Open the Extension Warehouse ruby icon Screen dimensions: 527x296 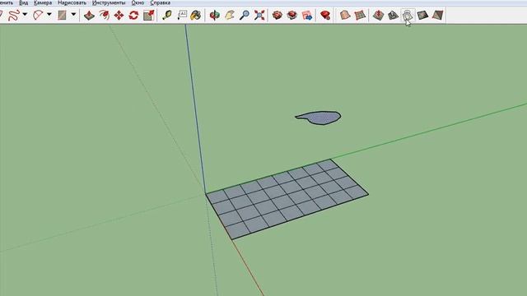(x=325, y=15)
